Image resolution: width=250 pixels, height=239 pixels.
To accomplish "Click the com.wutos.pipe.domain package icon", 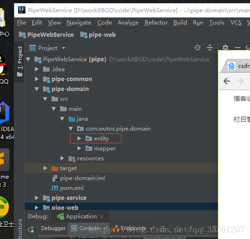I will click(x=80, y=129).
